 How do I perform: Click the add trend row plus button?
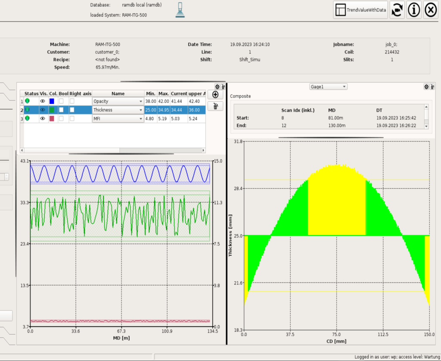point(215,94)
